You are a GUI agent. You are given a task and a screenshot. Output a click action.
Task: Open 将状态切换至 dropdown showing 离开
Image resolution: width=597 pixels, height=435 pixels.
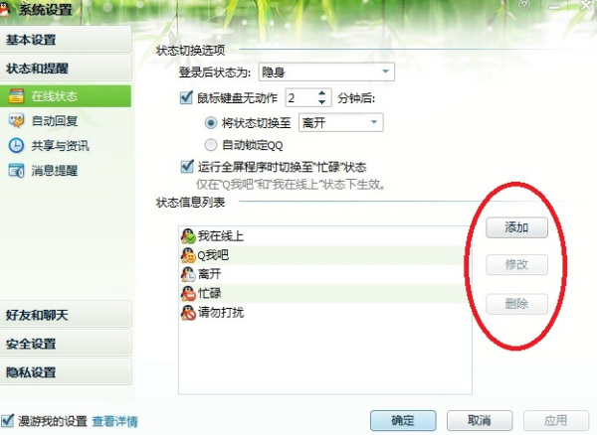[x=340, y=122]
